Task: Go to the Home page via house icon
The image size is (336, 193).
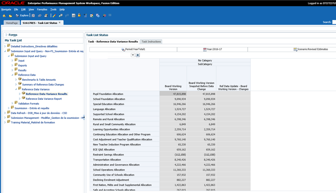Action: tap(4, 16)
